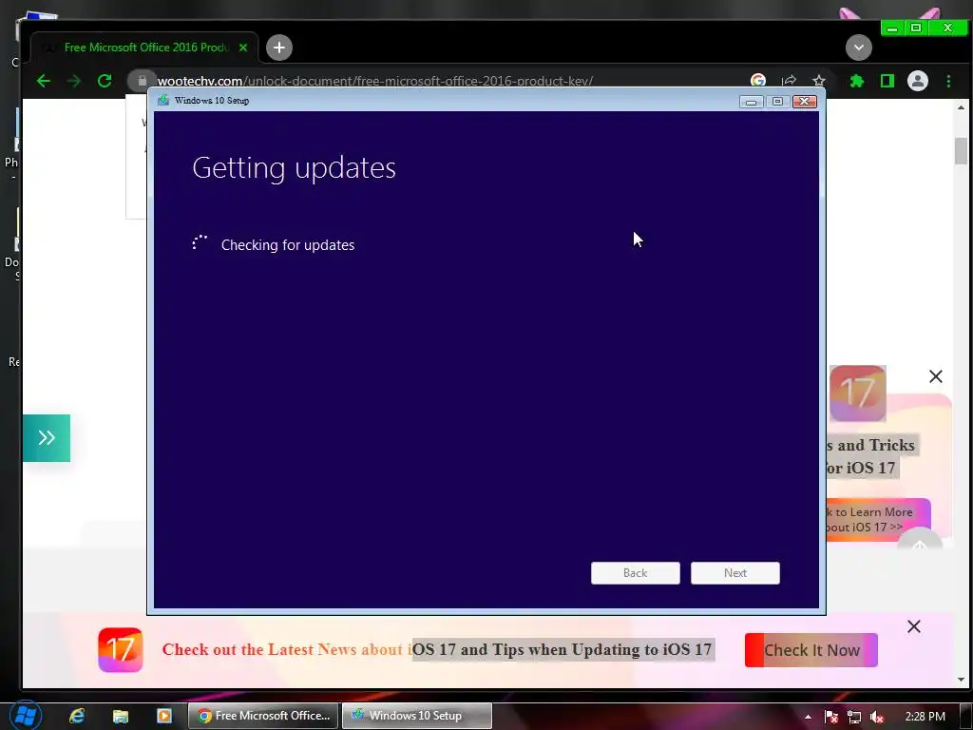Viewport: 973px width, 730px height.
Task: Show hidden tray icons arrow
Action: (x=808, y=717)
